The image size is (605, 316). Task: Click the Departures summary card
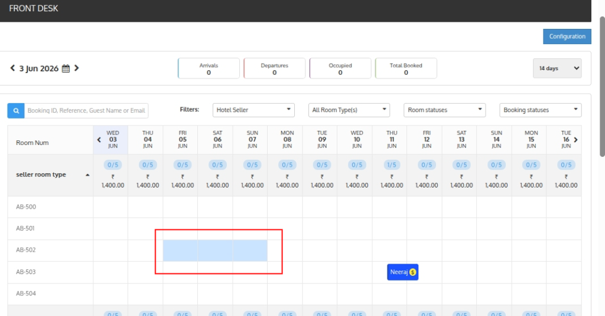[274, 68]
